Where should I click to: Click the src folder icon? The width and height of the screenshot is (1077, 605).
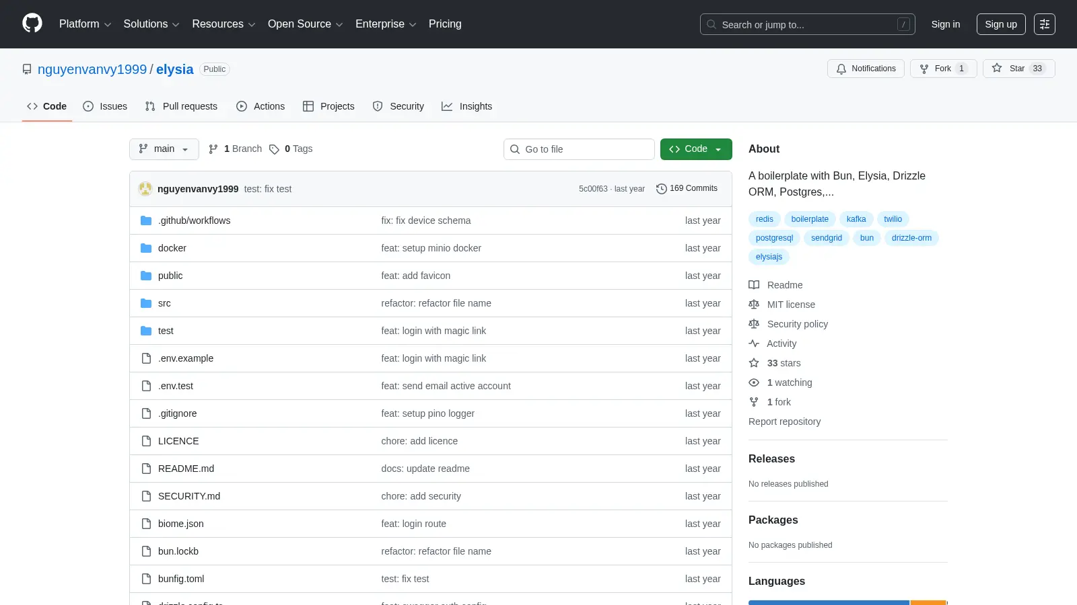pyautogui.click(x=146, y=303)
